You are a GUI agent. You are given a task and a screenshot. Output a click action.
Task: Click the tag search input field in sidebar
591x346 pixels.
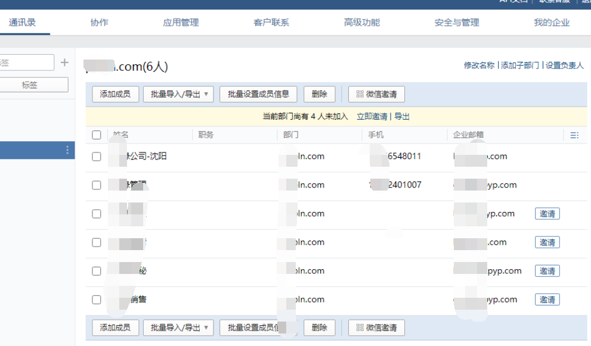(26, 62)
